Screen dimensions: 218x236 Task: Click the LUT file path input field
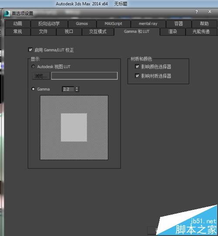tap(85, 76)
